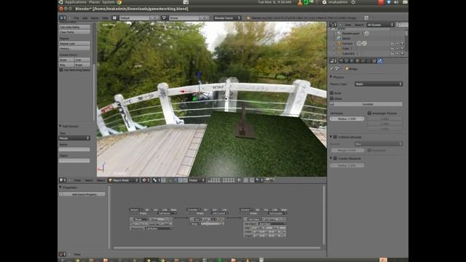Screen dimensions: 466x262
Task: Toggle the Sensors Sel checkbox
Action: click(146, 210)
